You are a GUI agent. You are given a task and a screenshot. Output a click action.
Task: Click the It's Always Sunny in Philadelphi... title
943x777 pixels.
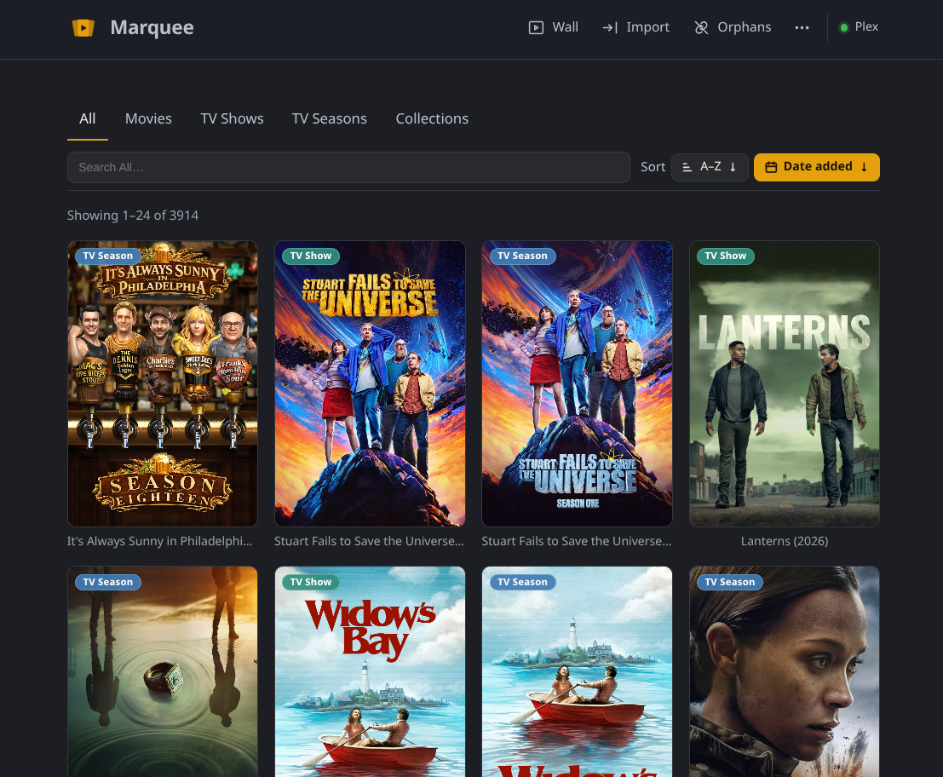point(160,541)
